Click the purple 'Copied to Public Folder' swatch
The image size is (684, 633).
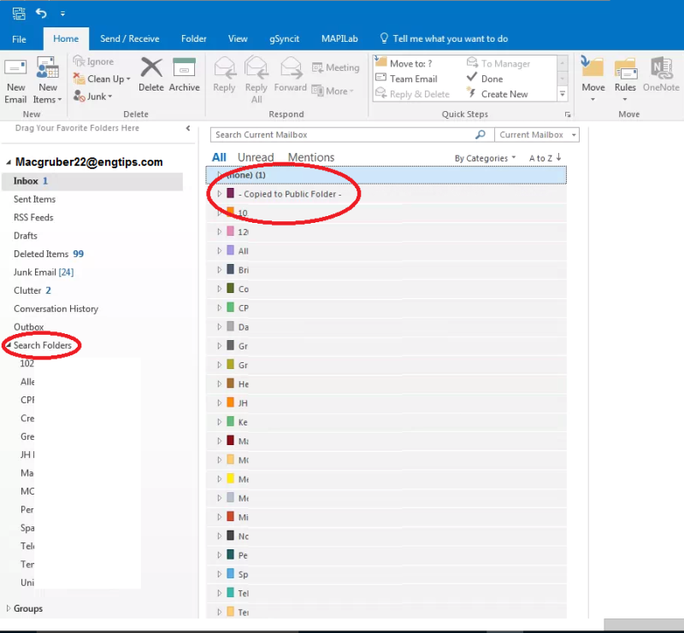pos(230,193)
